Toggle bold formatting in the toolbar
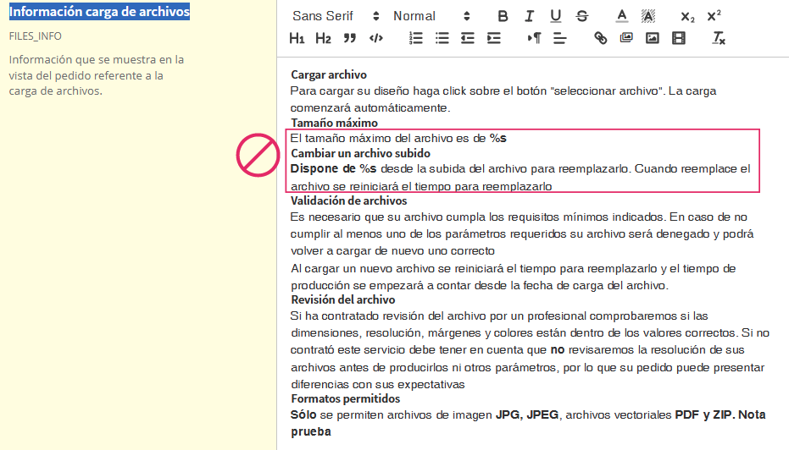The height and width of the screenshot is (450, 789). click(503, 16)
